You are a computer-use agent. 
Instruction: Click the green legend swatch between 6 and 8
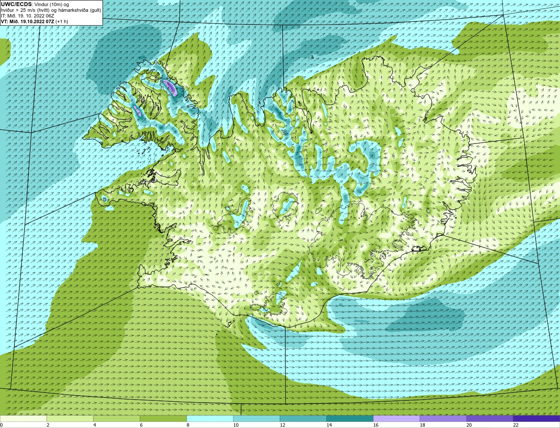click(x=163, y=418)
